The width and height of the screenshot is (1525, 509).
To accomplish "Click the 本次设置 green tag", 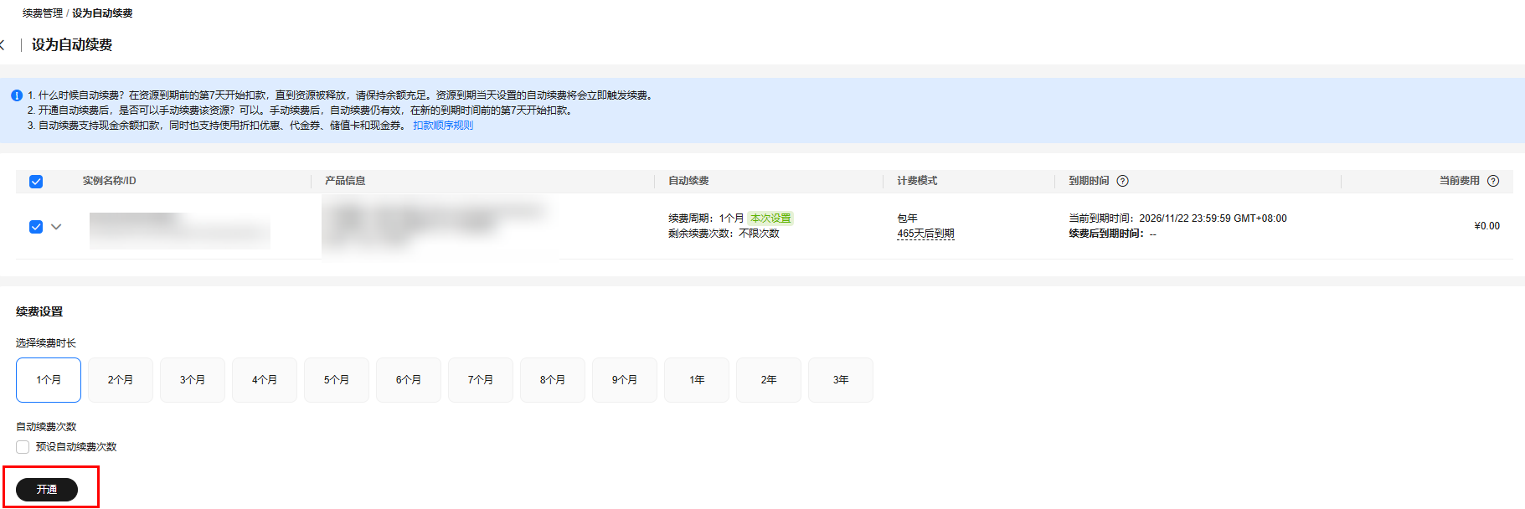I will (770, 219).
